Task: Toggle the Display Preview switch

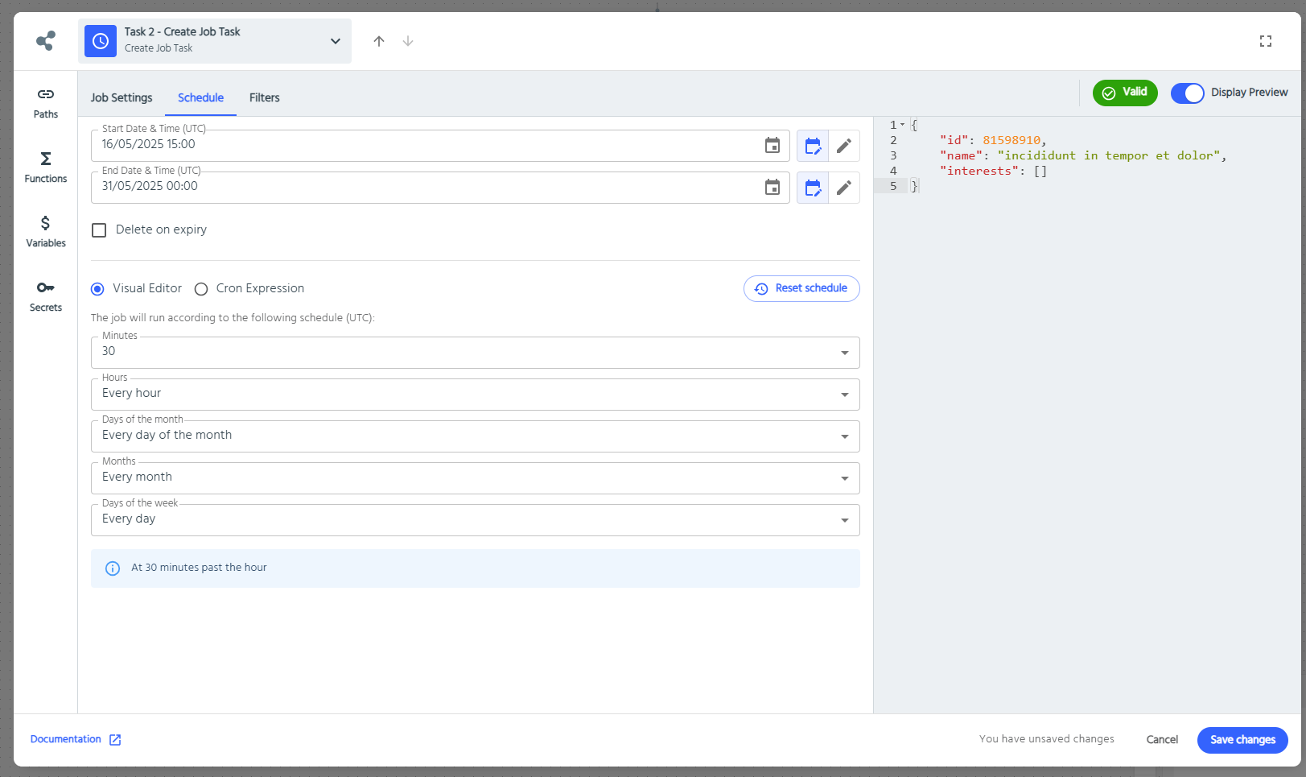Action: pyautogui.click(x=1188, y=93)
